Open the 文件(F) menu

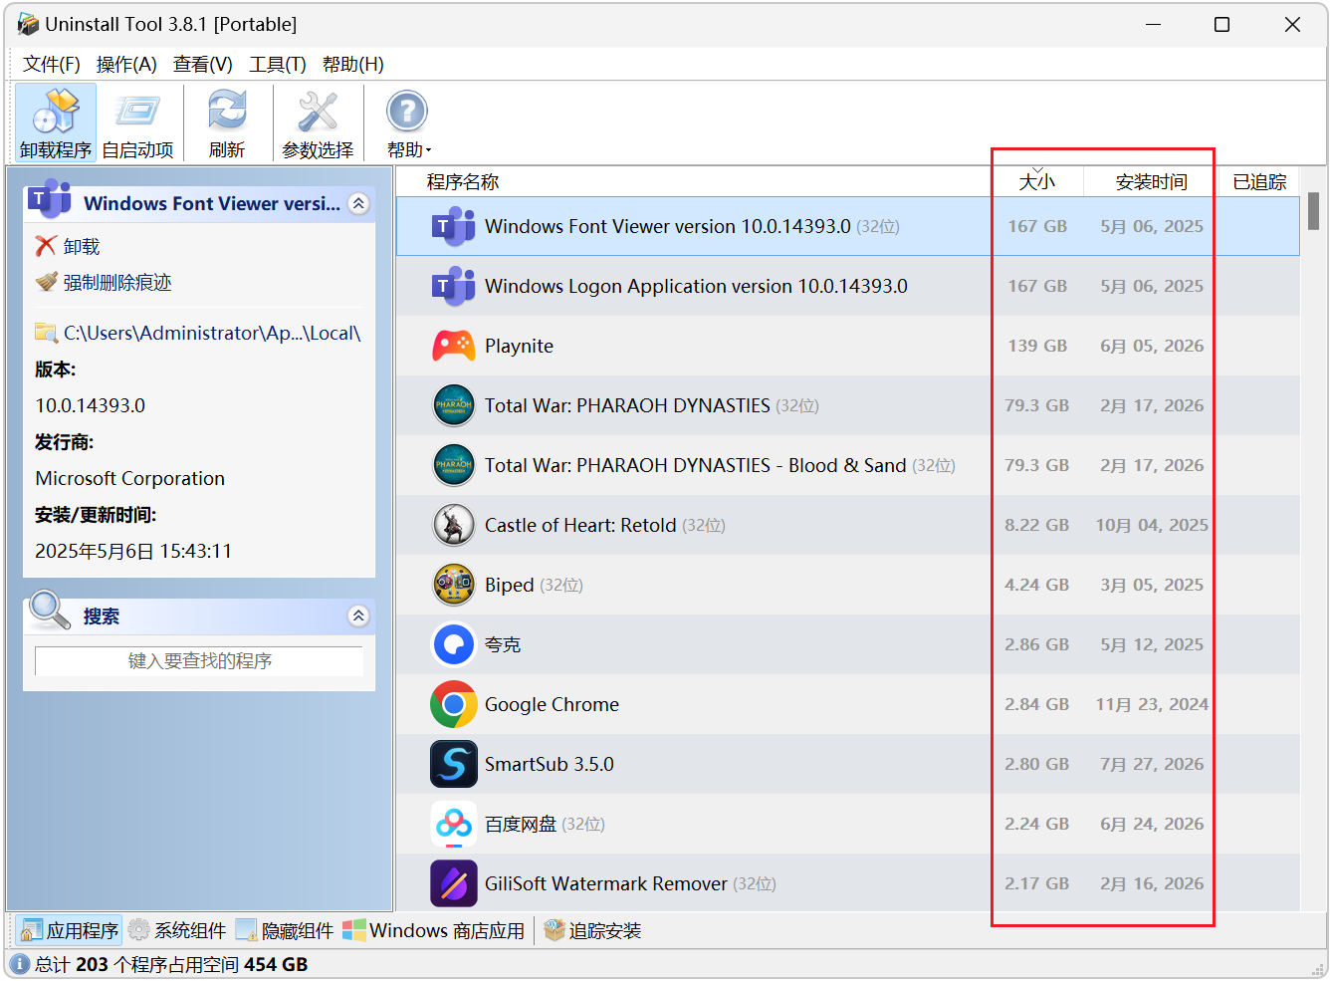point(52,65)
